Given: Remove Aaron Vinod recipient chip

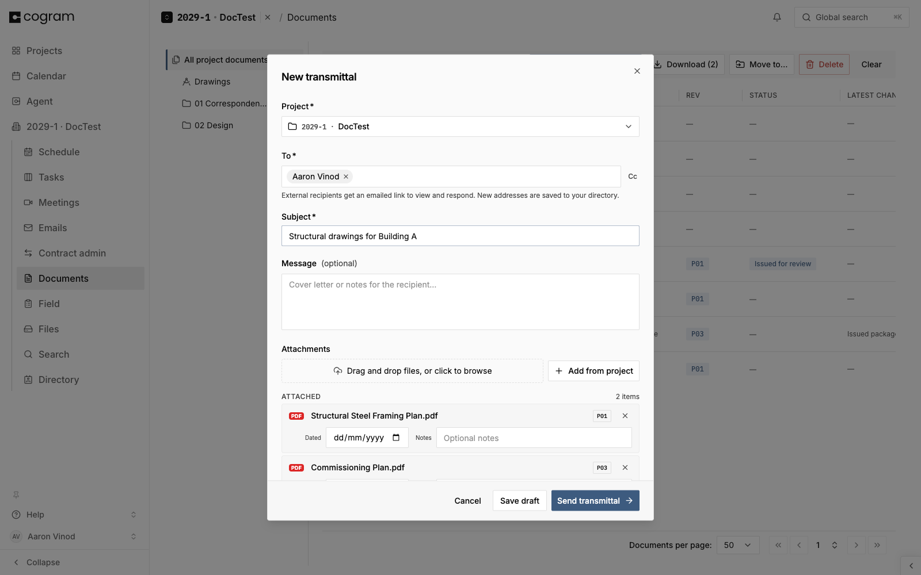Looking at the screenshot, I should tap(346, 177).
